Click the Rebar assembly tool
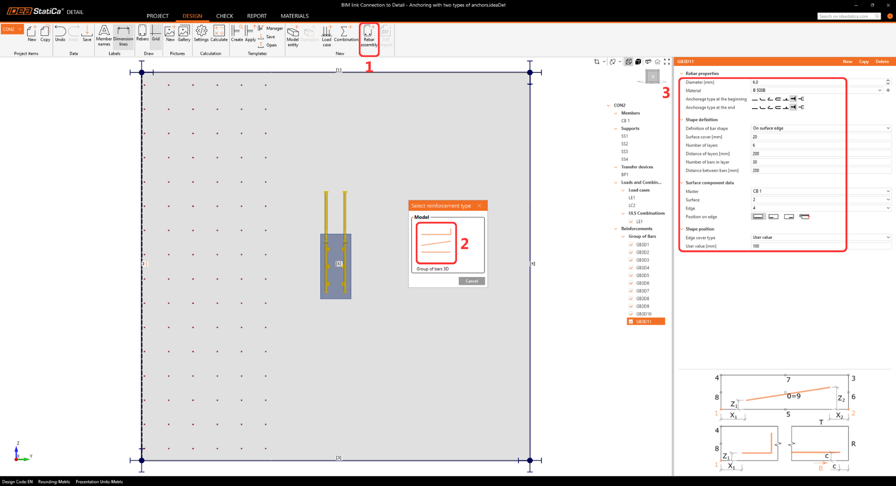Viewport: 896px width, 486px height. (x=369, y=36)
